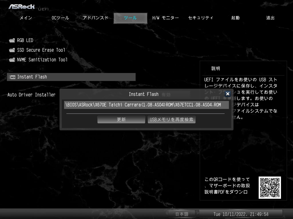Click the 日本語 language button

182,214
